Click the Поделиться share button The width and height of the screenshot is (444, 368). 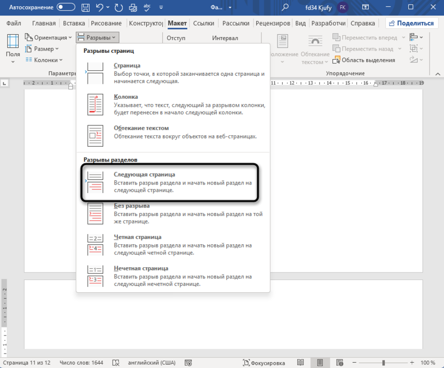[x=410, y=23]
